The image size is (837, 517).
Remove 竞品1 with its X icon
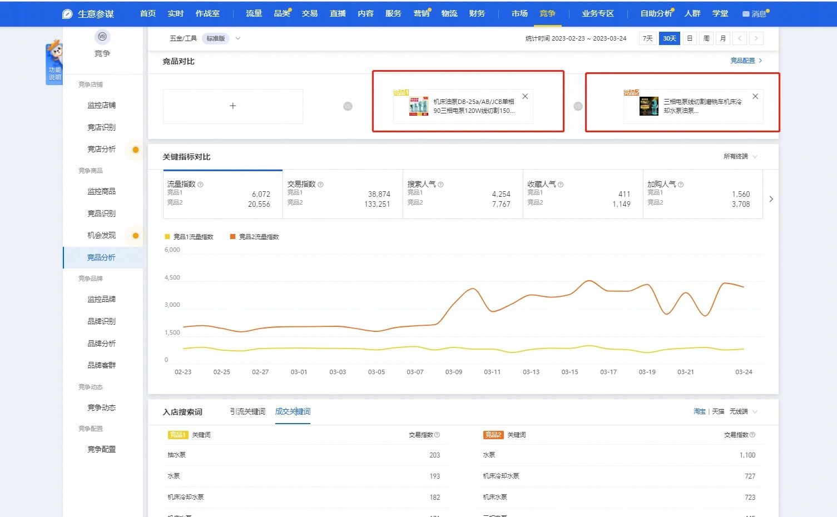pyautogui.click(x=525, y=96)
